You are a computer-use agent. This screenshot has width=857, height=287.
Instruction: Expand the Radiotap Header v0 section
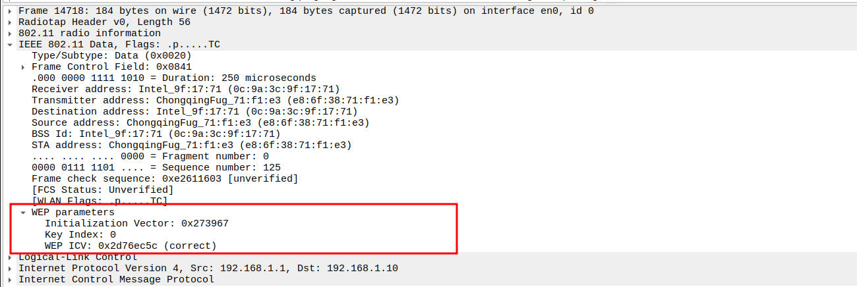click(x=10, y=22)
